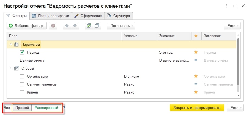Screen dimensions: 249x115
Task: Click the question mark help link
Action: click(64, 108)
